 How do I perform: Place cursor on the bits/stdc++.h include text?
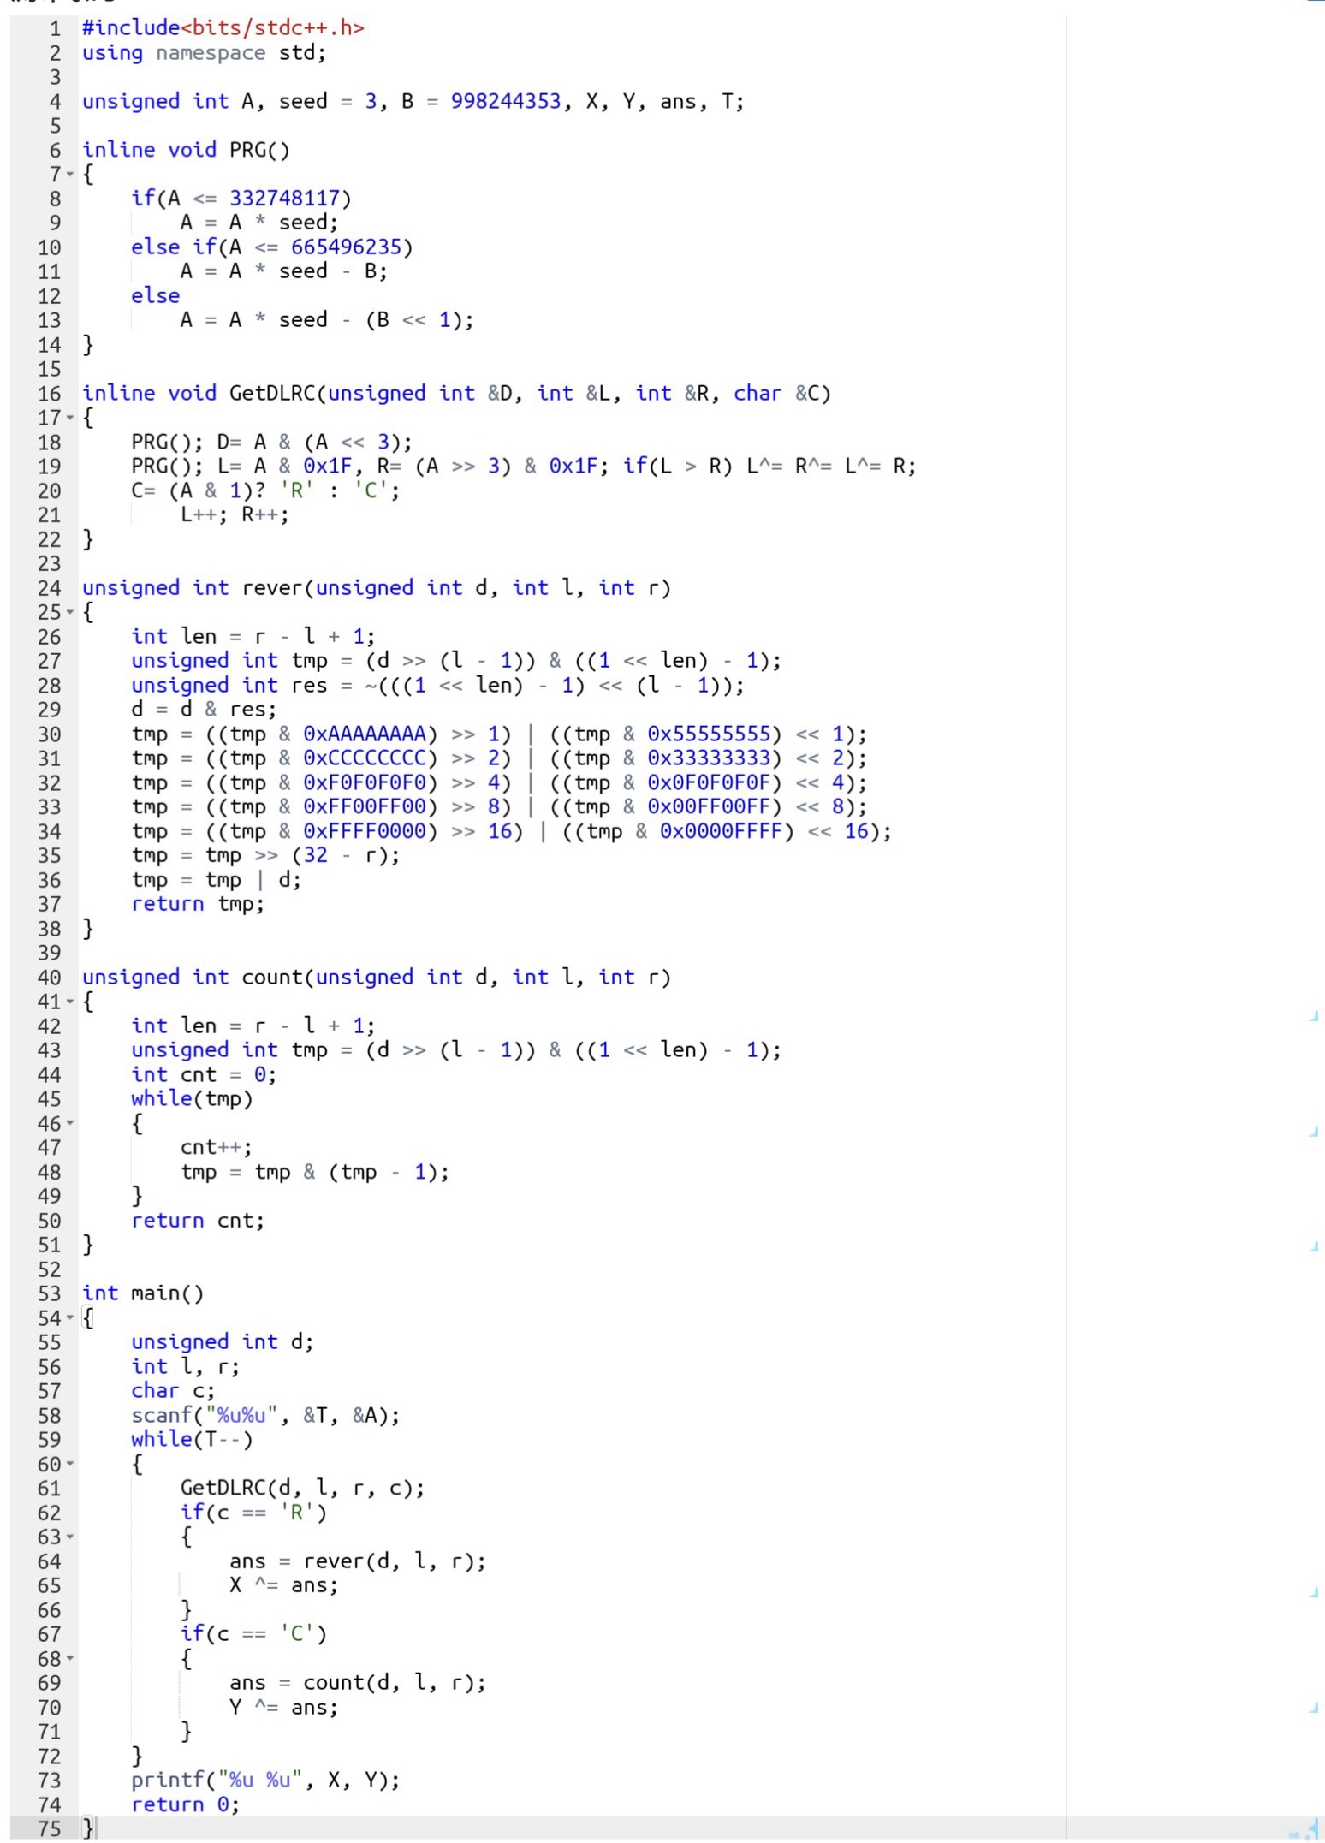pos(272,28)
